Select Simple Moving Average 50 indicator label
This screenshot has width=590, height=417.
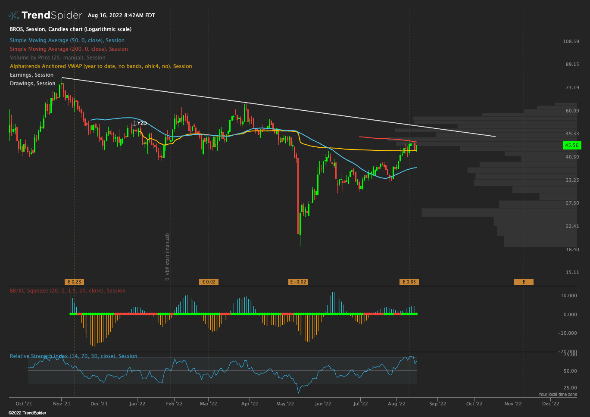click(67, 40)
